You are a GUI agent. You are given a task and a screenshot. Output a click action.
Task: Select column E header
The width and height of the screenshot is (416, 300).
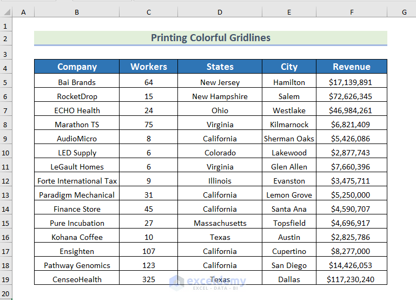(x=289, y=12)
